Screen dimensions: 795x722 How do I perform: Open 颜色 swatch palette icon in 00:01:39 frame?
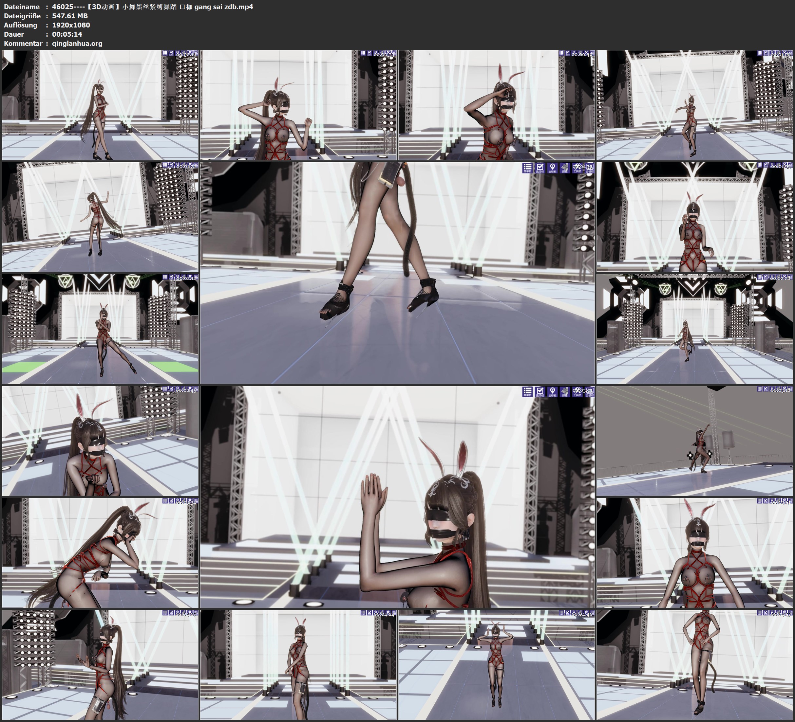565,168
